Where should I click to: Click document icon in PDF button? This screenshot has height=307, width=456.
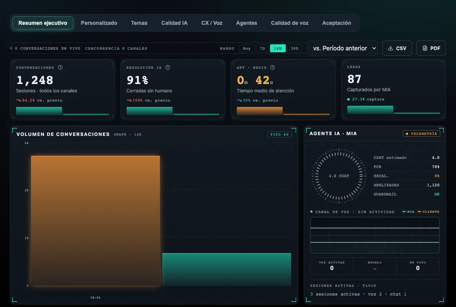click(x=425, y=48)
